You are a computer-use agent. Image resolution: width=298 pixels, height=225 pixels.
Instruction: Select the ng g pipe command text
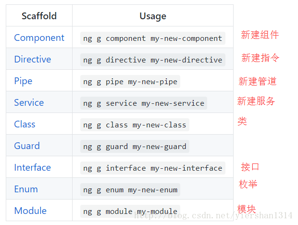click(130, 82)
